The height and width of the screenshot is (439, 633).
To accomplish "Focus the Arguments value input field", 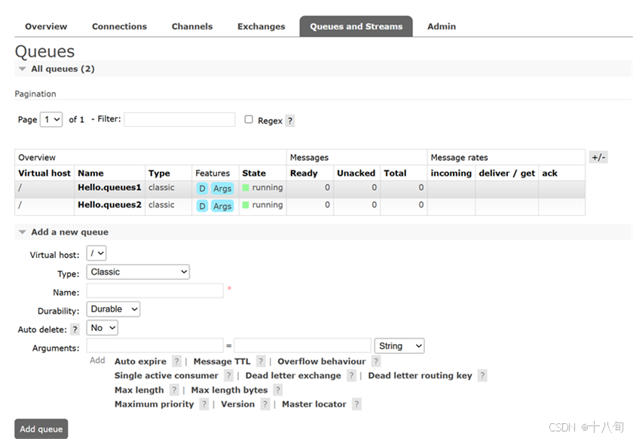I will pos(302,346).
